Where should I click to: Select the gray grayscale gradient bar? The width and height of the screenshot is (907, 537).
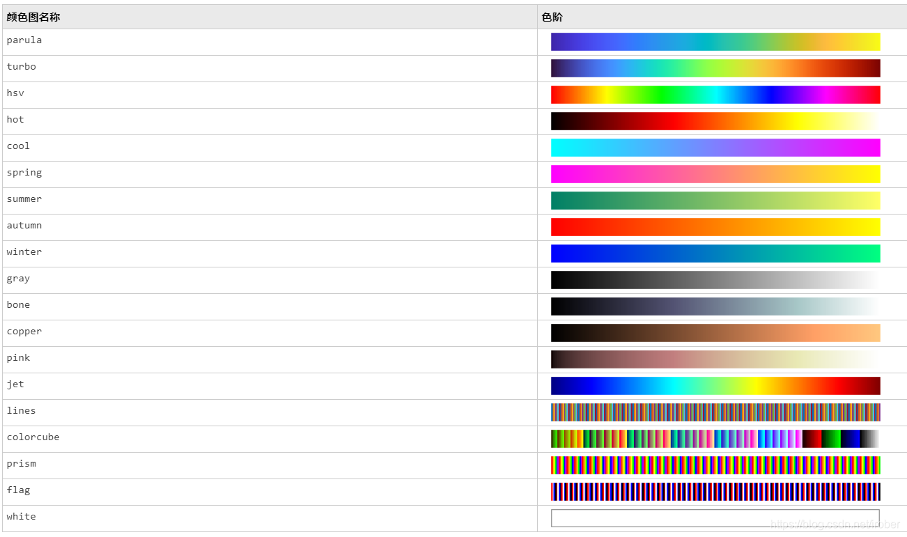(x=715, y=280)
